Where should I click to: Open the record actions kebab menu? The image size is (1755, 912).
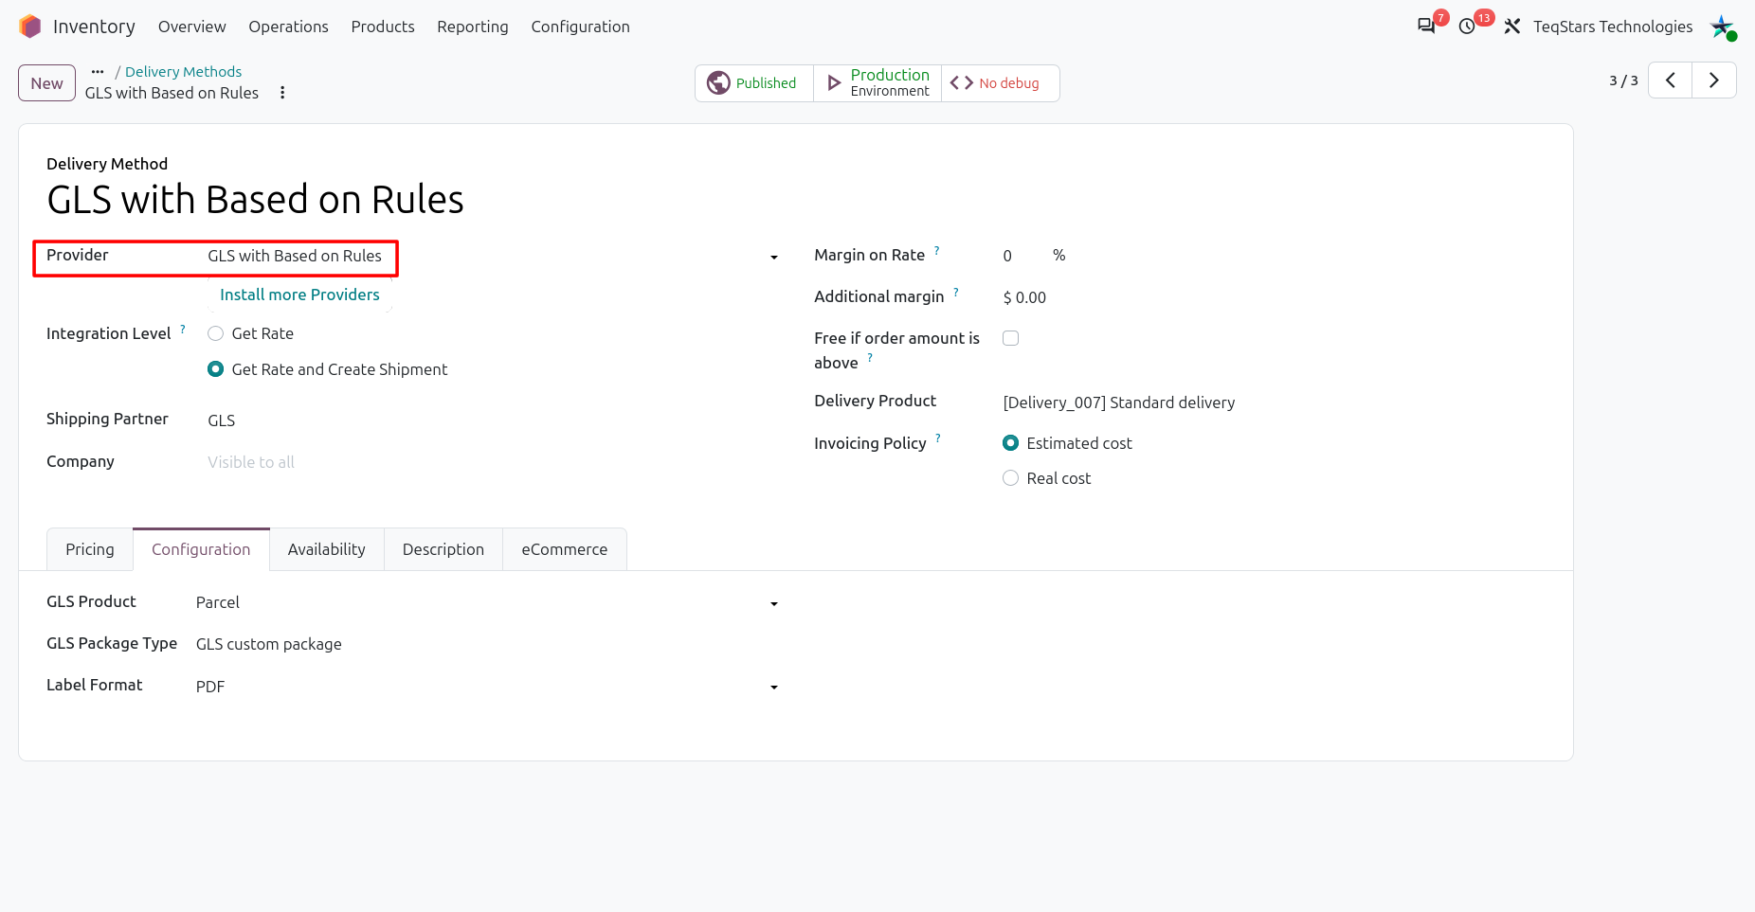(x=282, y=93)
